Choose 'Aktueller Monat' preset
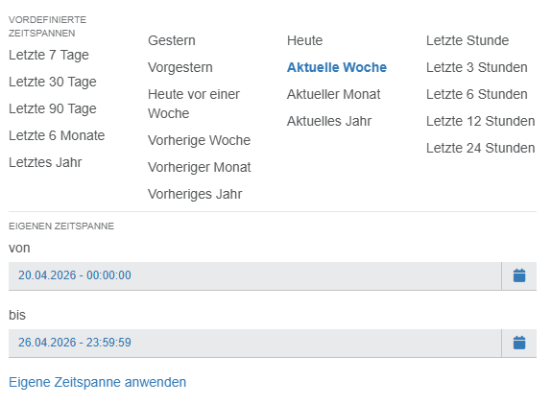This screenshot has width=551, height=405. click(x=333, y=94)
